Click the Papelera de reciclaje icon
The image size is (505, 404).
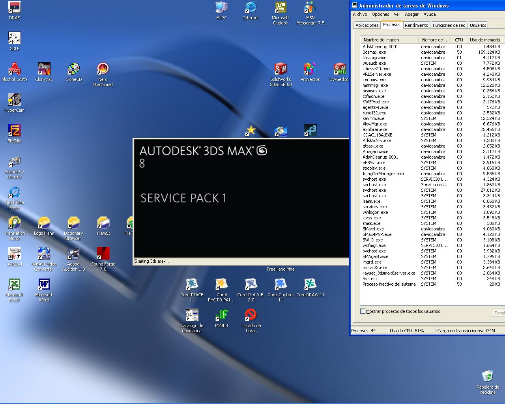[488, 382]
